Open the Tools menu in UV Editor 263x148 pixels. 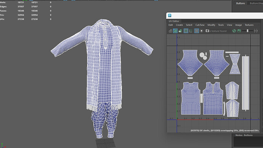click(221, 25)
